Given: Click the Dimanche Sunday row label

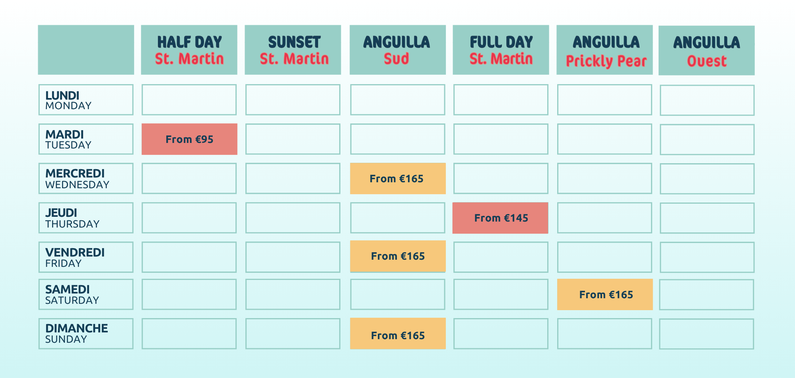Looking at the screenshot, I should (86, 333).
